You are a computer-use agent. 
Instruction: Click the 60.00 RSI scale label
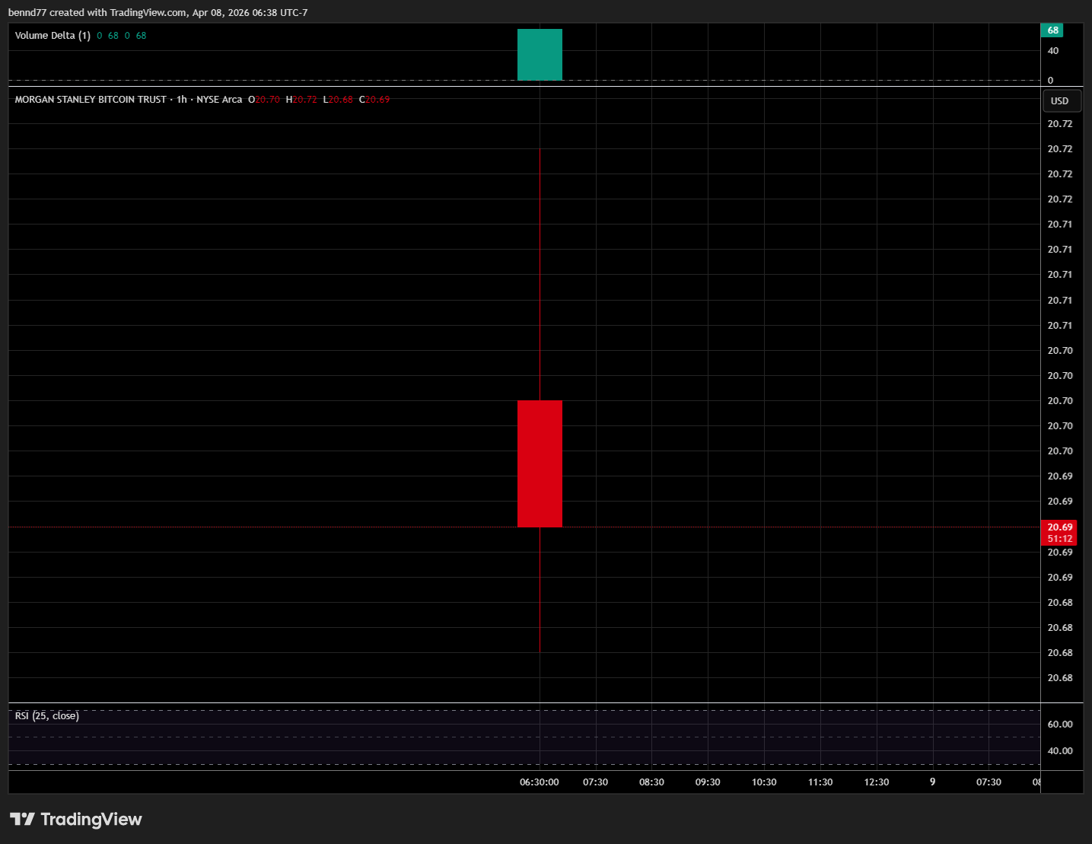pos(1059,724)
